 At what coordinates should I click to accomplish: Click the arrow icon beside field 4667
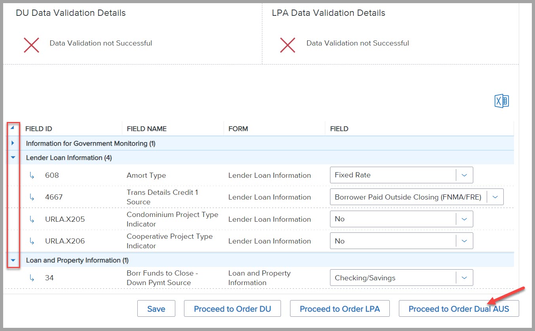[x=32, y=197]
